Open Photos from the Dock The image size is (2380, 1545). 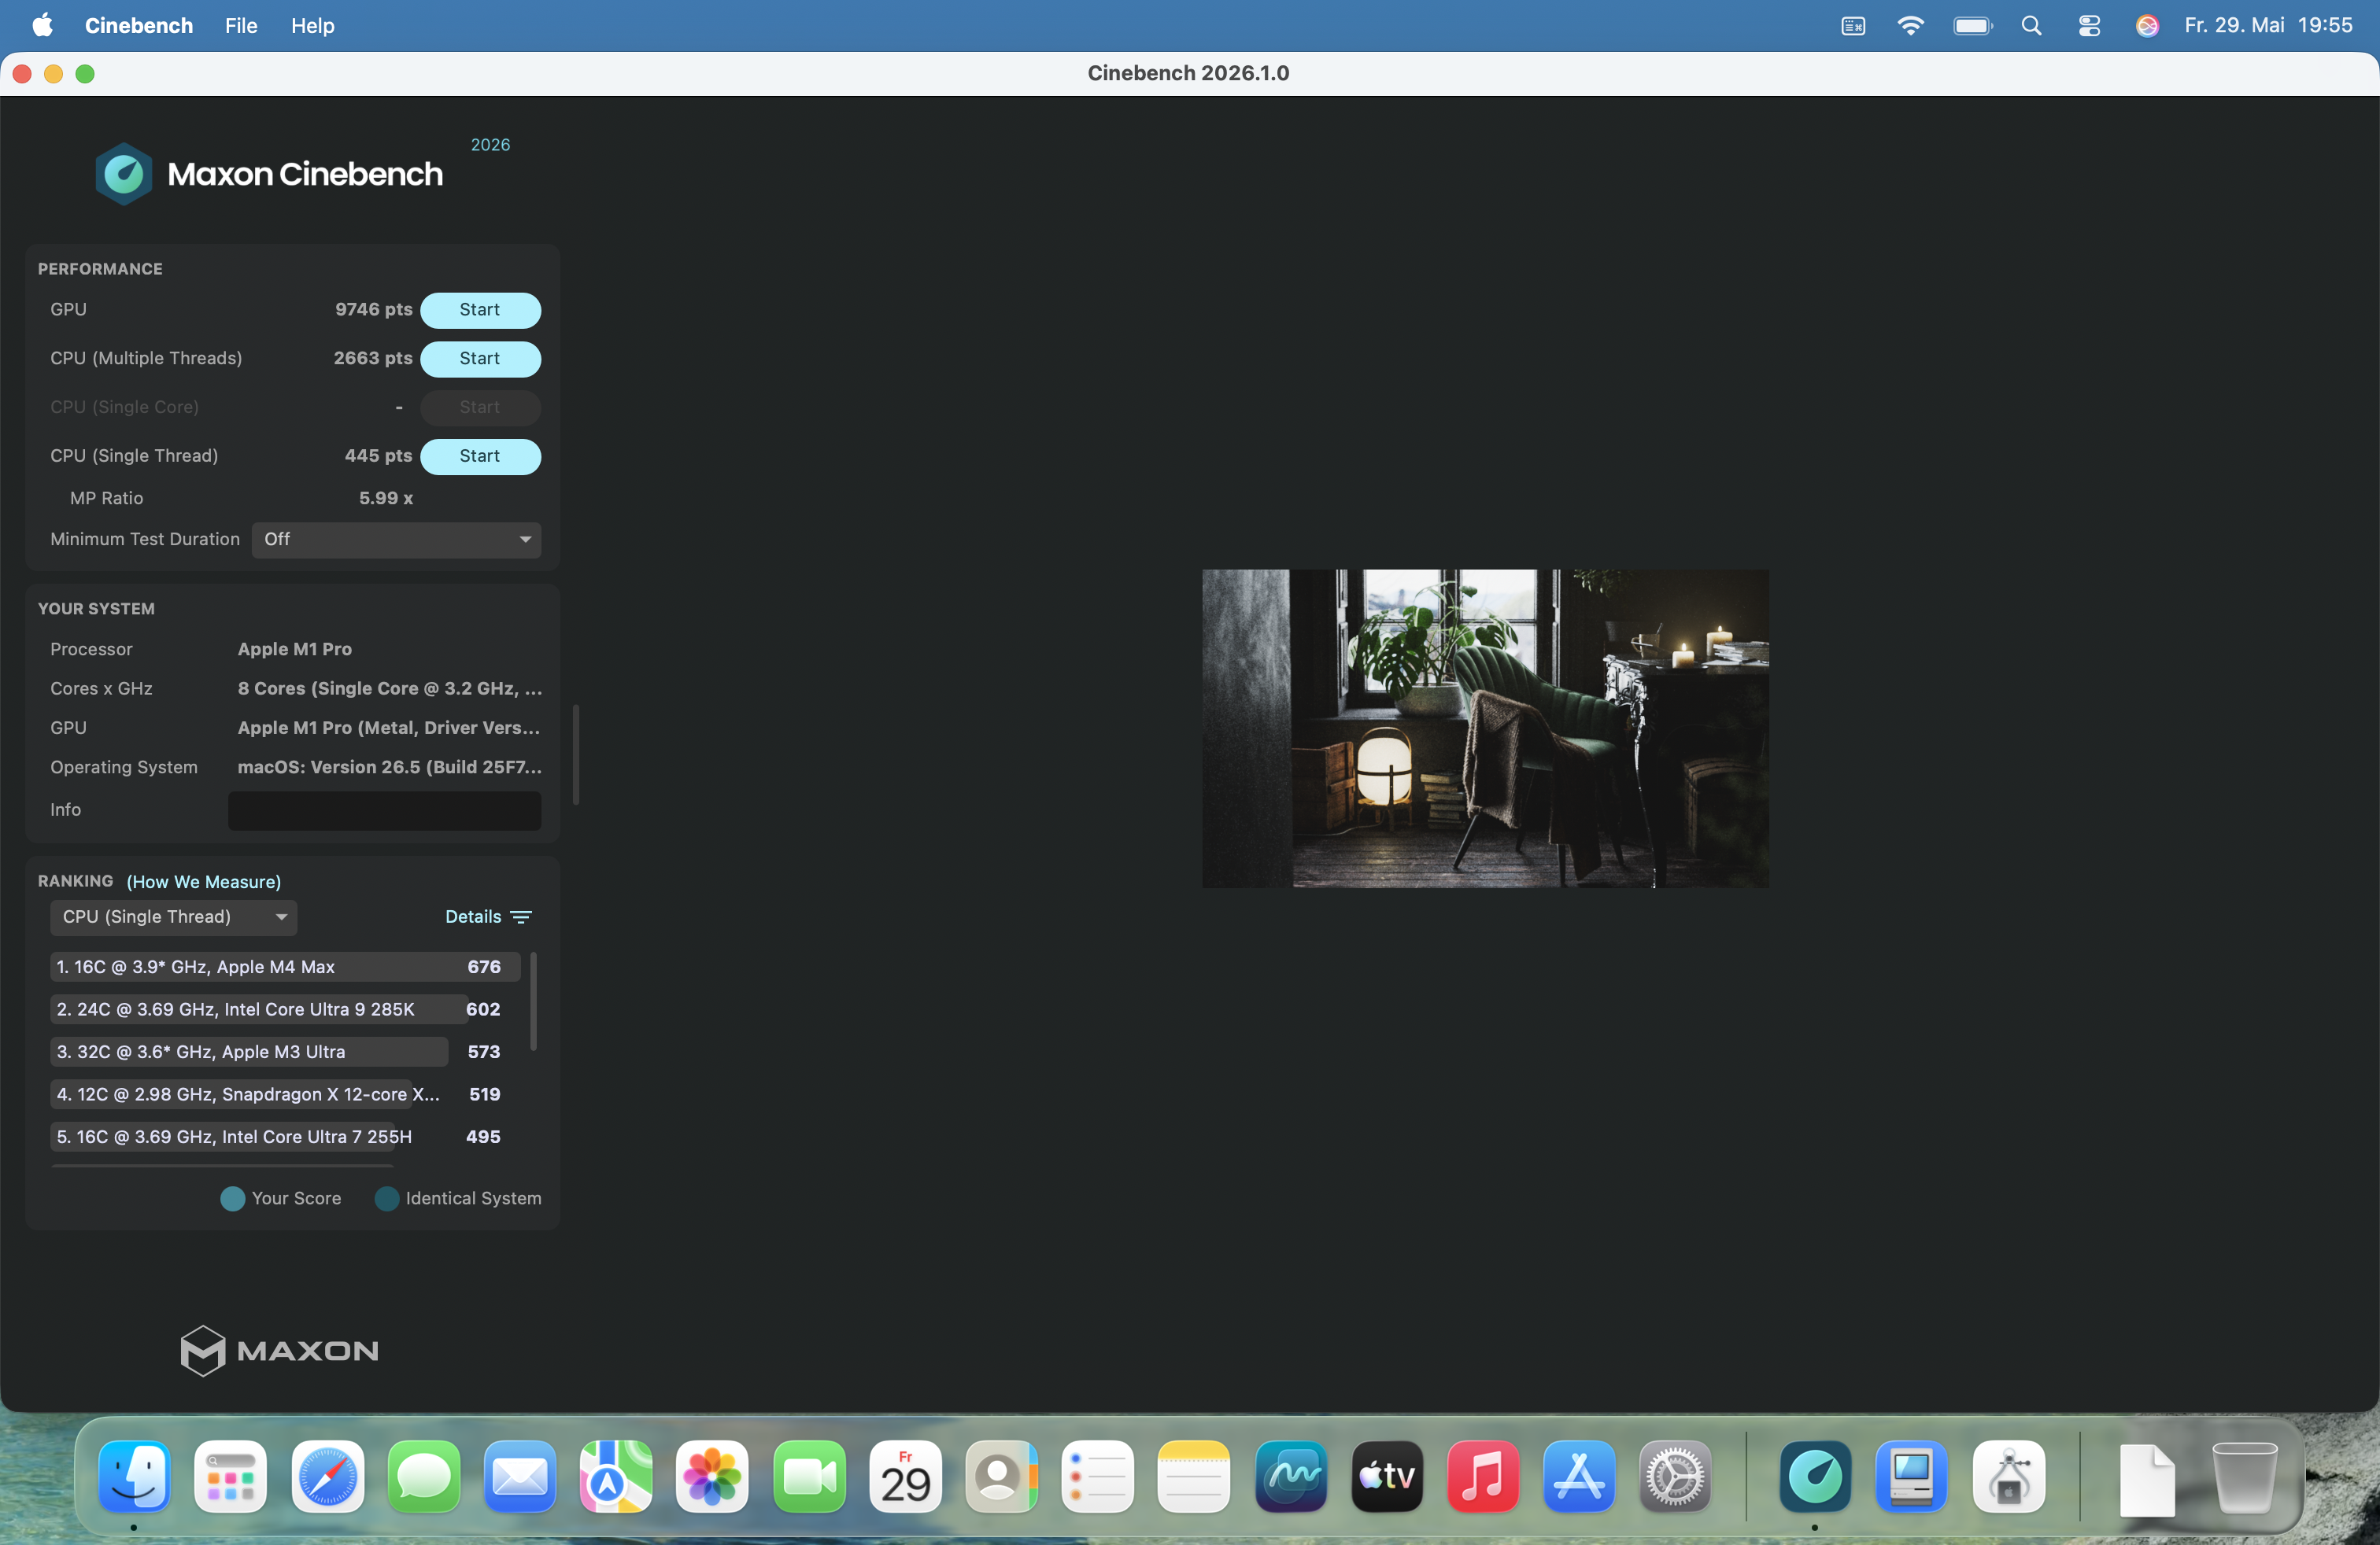(712, 1476)
